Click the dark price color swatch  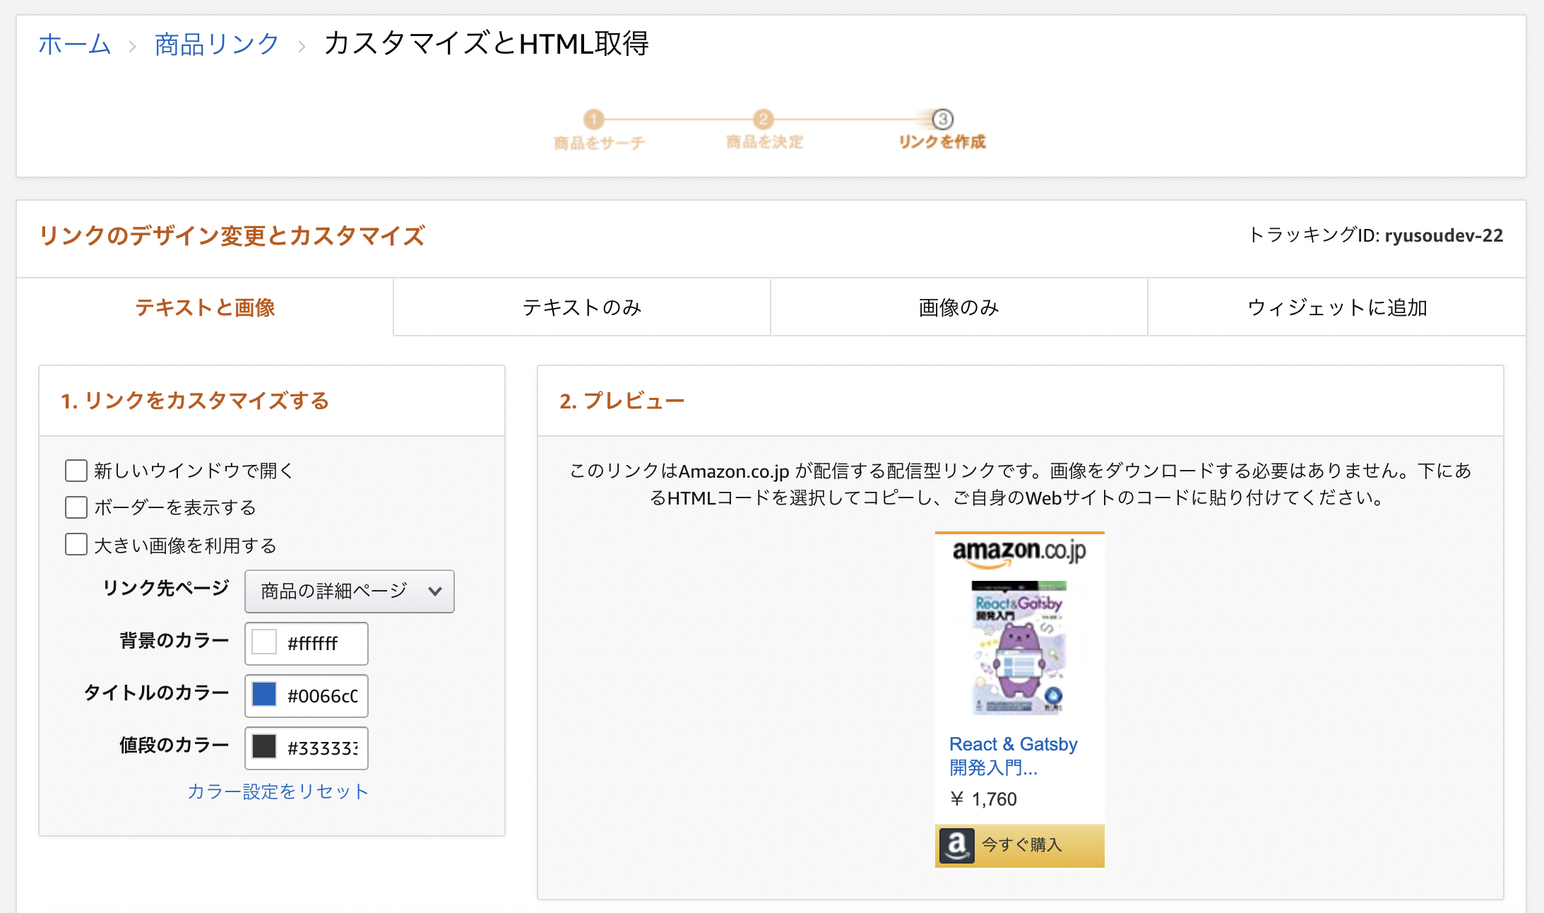(x=264, y=747)
